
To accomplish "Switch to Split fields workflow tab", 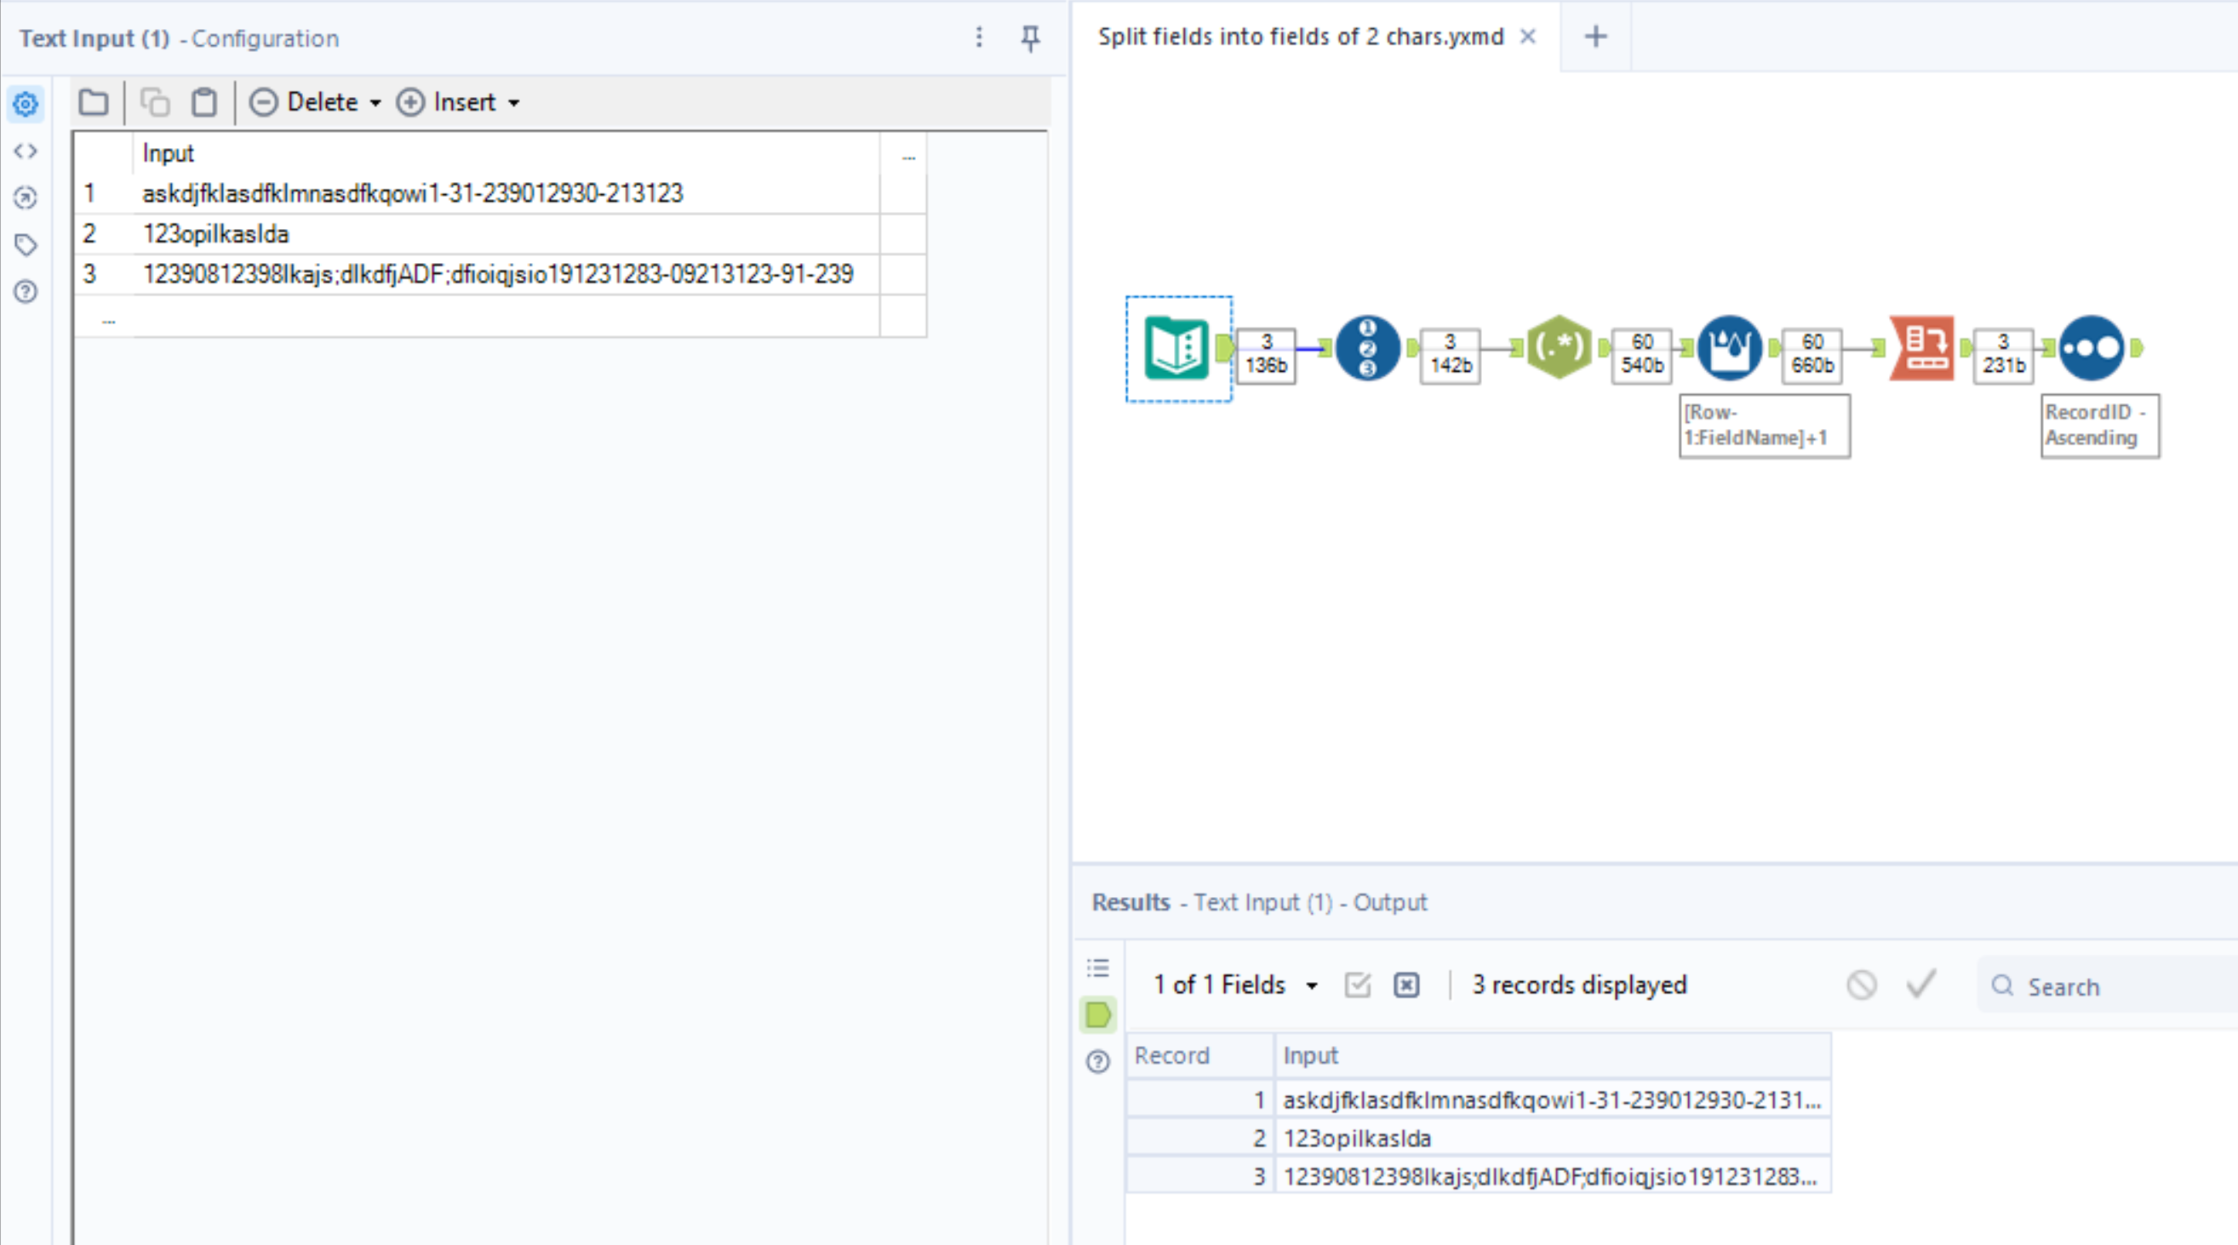I will [1300, 37].
